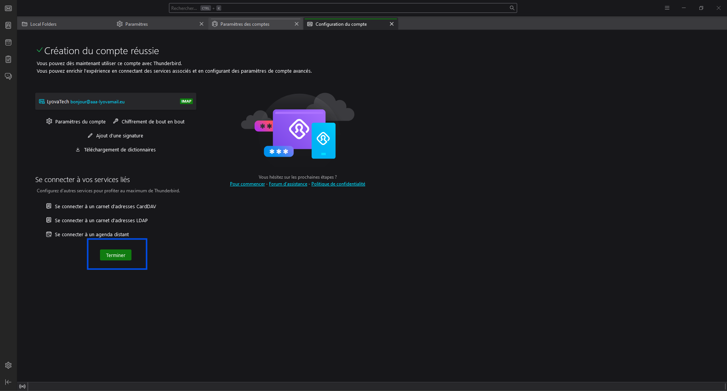Click the download icon for dictionaries
This screenshot has height=391, width=727.
(x=78, y=150)
